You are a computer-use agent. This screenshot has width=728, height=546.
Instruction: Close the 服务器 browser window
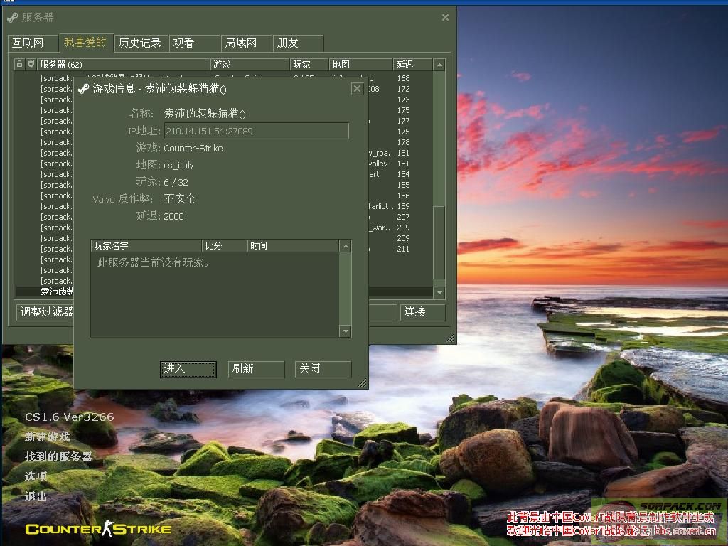(445, 17)
